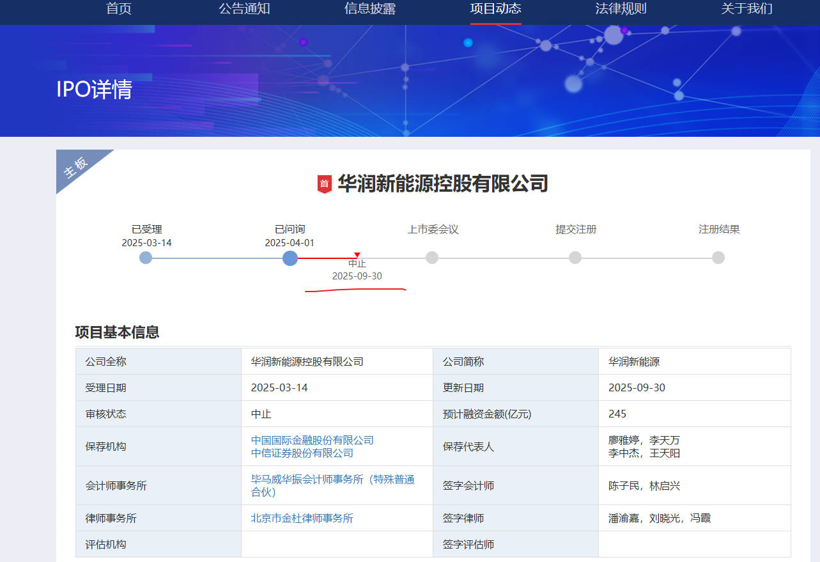820x562 pixels.
Task: Click the red 首 badge icon
Action: tap(325, 184)
